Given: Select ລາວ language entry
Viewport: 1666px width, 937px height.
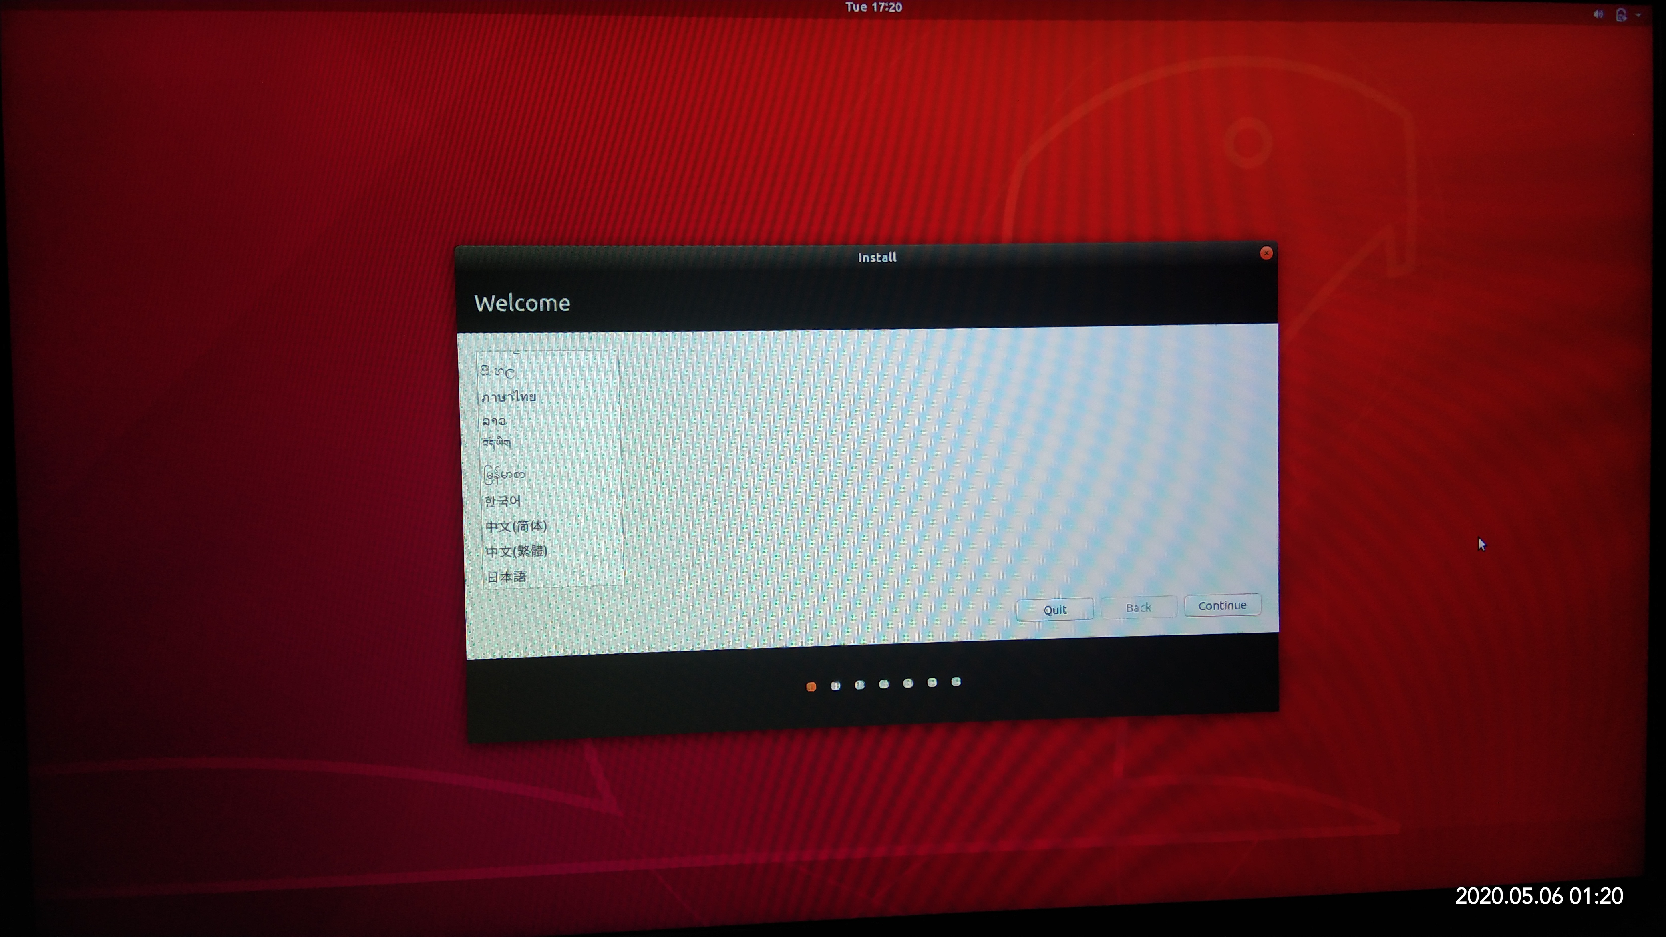Looking at the screenshot, I should tap(493, 422).
